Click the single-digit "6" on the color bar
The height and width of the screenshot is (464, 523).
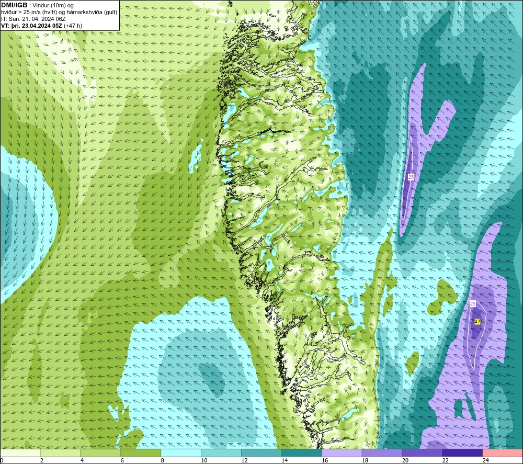[x=122, y=460]
